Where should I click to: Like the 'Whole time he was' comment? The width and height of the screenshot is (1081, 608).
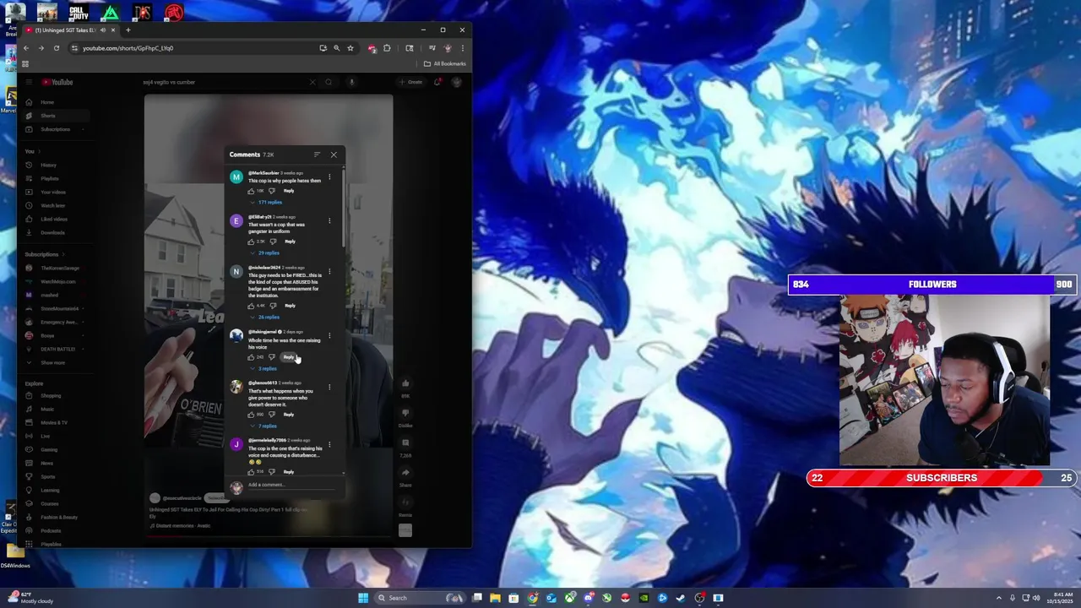tap(251, 357)
